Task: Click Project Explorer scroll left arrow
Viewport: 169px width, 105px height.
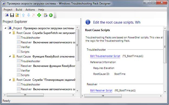Action: [5, 95]
